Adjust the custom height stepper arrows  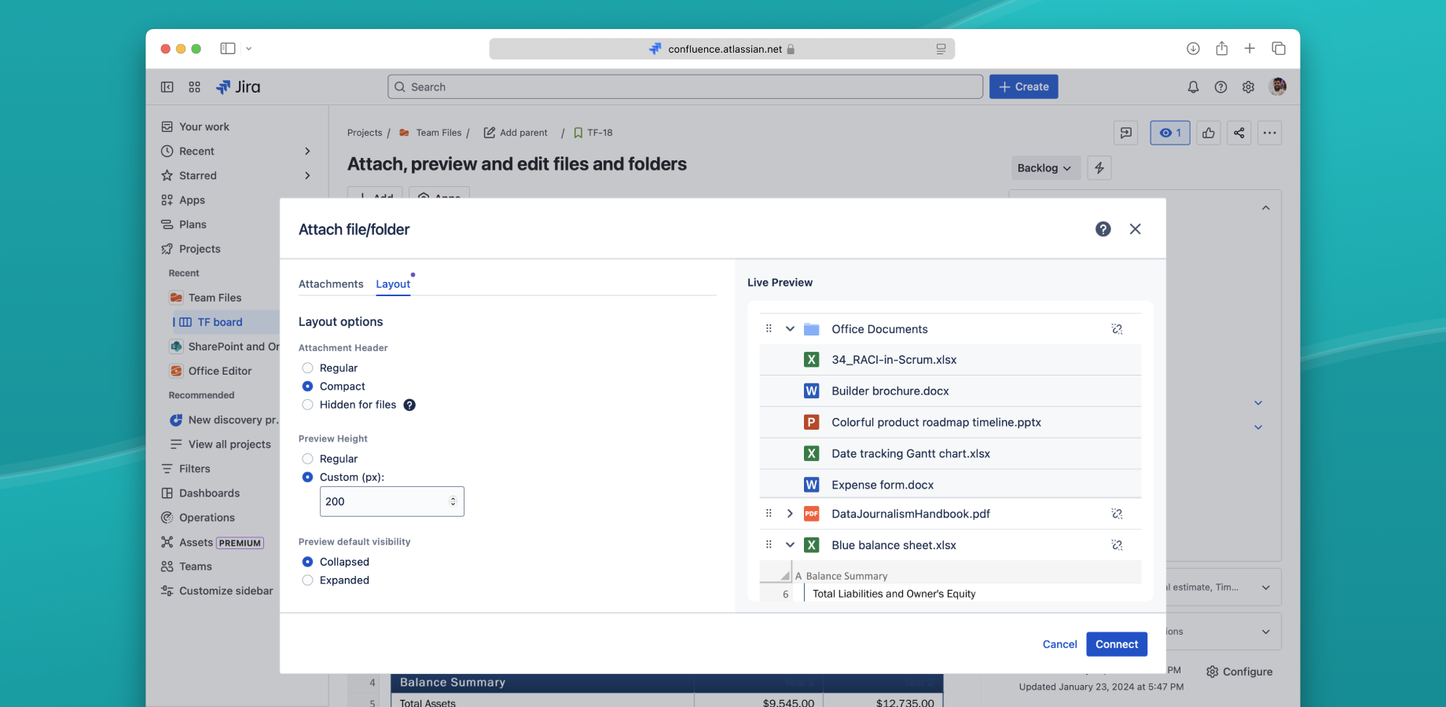pyautogui.click(x=453, y=501)
